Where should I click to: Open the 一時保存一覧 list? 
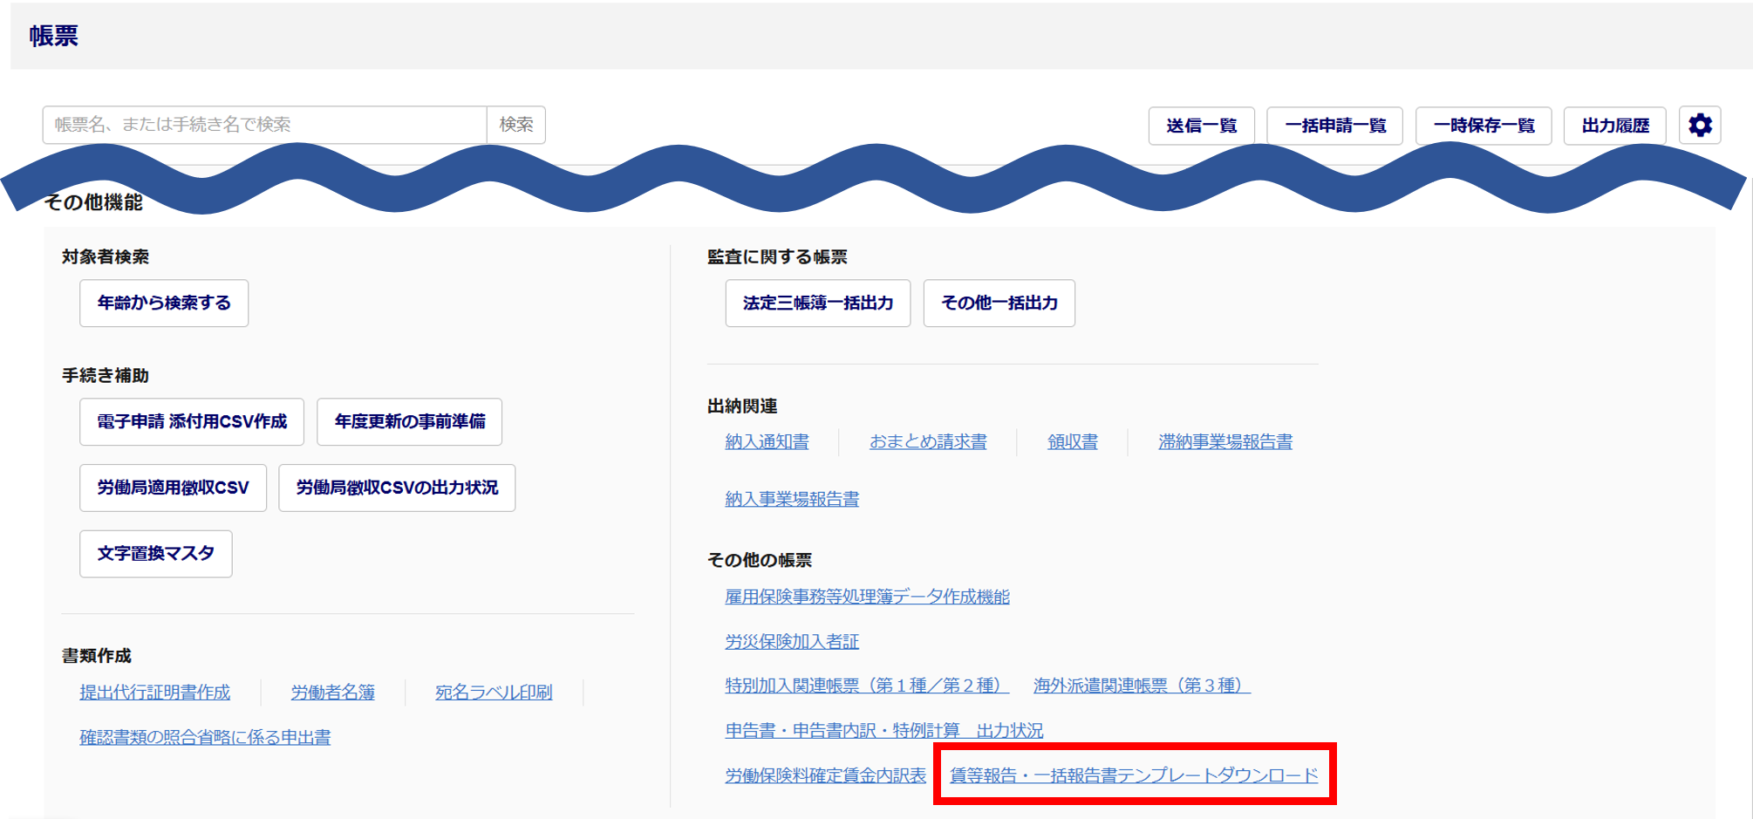1483,126
